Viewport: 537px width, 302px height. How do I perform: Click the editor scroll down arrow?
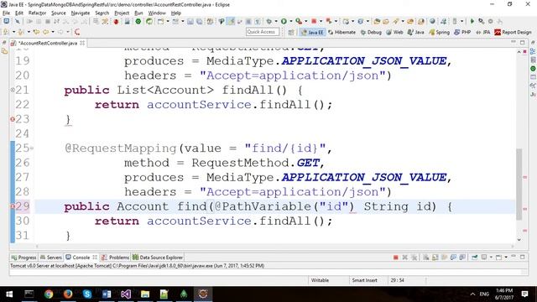[519, 240]
